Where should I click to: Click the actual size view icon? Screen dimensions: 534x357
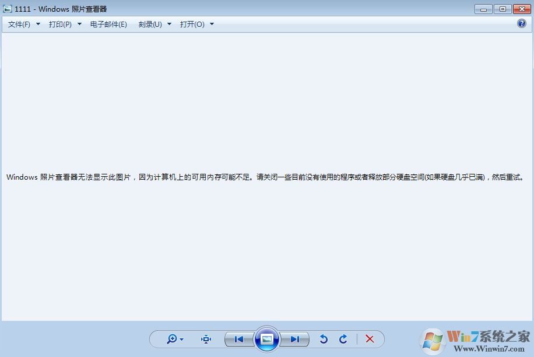206,339
